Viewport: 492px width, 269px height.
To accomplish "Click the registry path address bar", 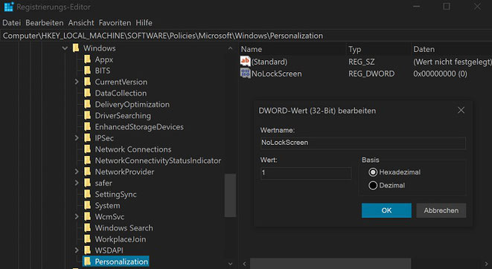I will [246, 36].
